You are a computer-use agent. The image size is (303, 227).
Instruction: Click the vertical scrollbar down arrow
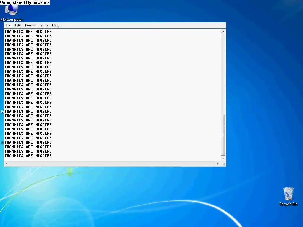pos(223,159)
